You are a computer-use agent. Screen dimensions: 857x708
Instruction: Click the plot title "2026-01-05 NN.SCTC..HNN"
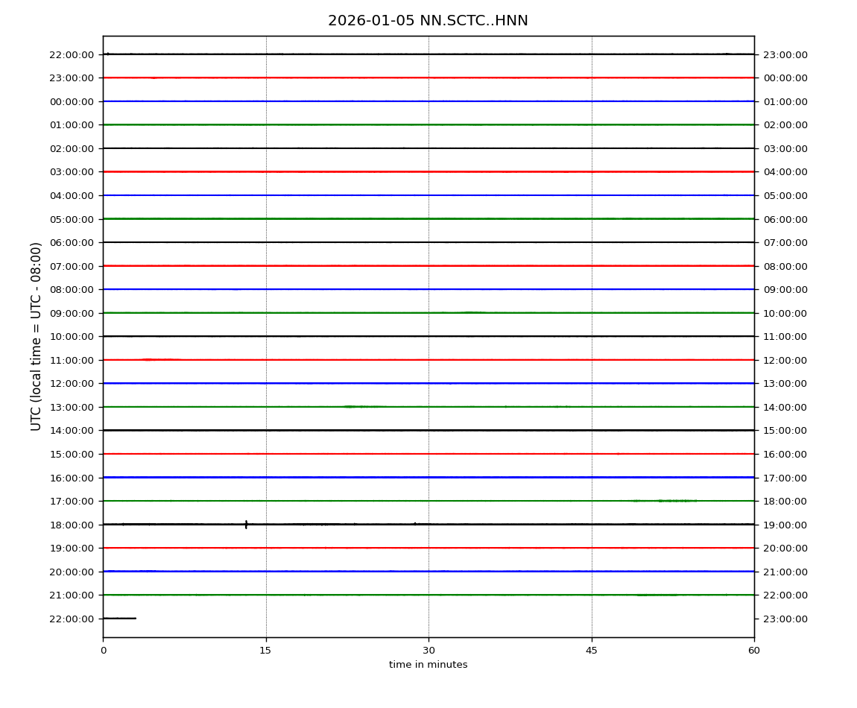(x=428, y=21)
